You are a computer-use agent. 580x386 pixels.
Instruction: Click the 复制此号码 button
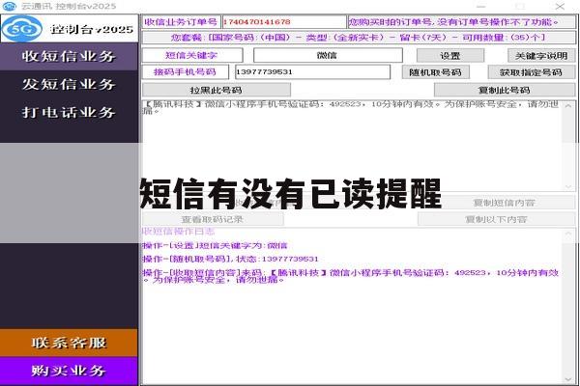(x=505, y=90)
